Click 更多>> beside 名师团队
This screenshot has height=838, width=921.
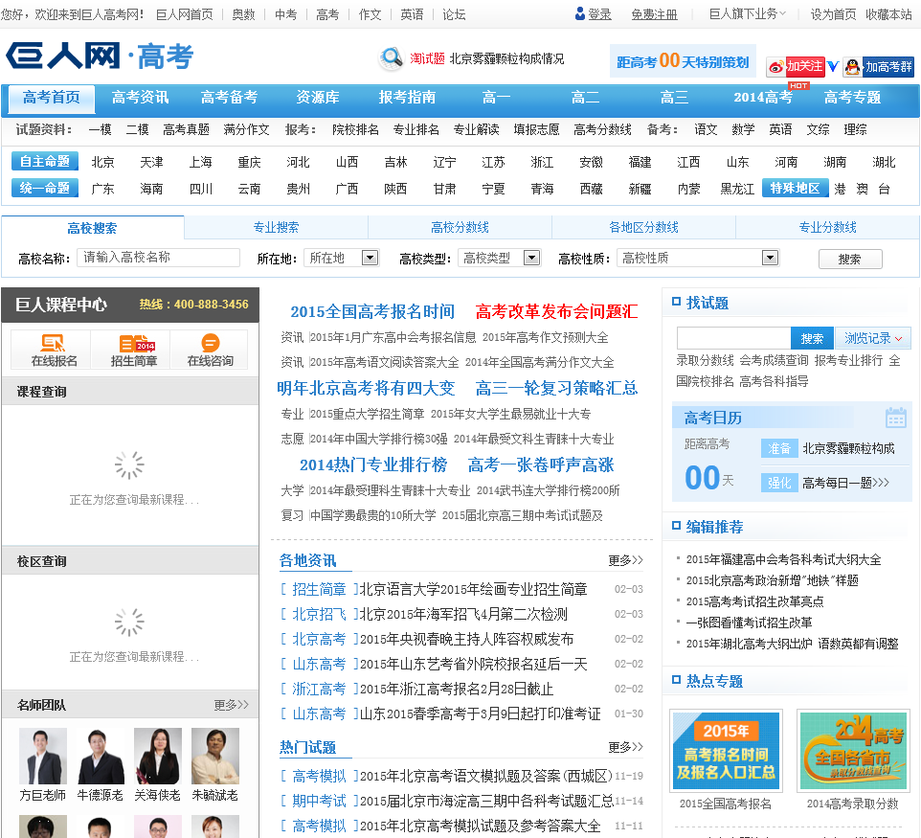click(232, 705)
